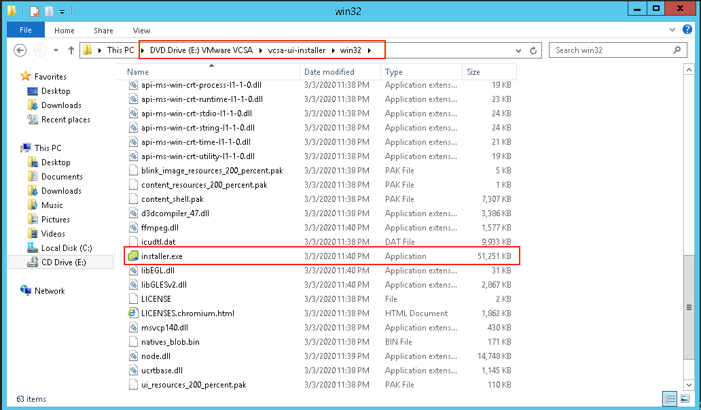Select the ffmpeg.dll file
This screenshot has width=701, height=410.
coord(160,228)
